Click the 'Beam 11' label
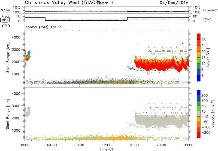This screenshot has height=151, width=218. (106, 3)
